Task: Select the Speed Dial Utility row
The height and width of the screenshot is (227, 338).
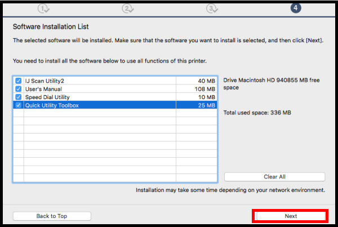Action: 115,97
